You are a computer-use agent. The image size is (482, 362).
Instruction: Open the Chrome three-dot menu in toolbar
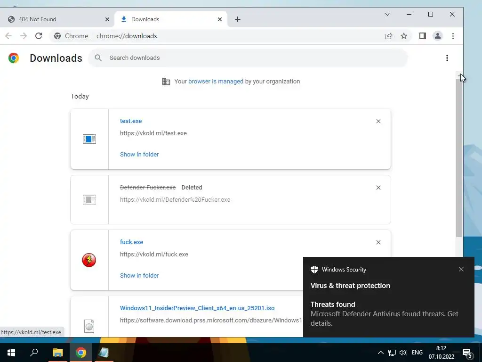[453, 36]
